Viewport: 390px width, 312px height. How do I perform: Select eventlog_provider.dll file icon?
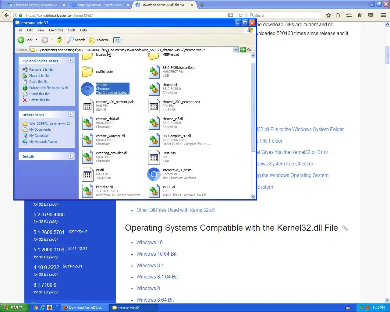coord(87,157)
